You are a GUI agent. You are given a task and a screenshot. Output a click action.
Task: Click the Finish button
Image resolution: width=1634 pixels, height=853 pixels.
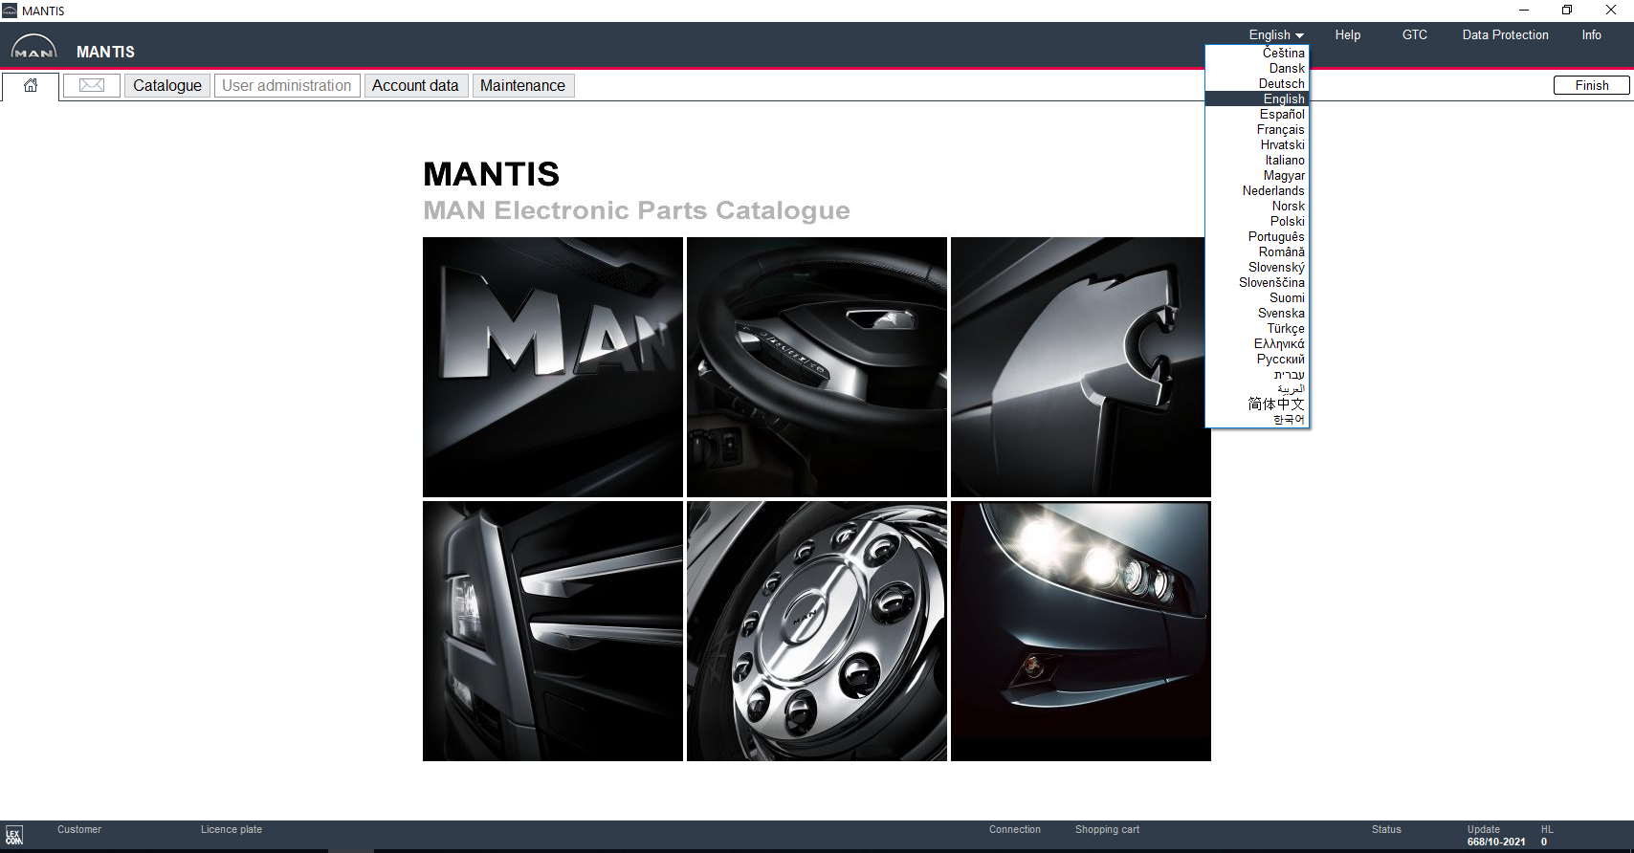point(1592,85)
